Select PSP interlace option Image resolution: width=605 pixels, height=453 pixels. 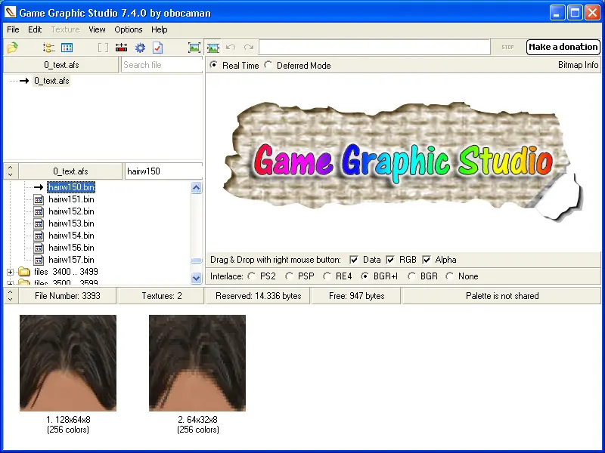[x=289, y=276]
